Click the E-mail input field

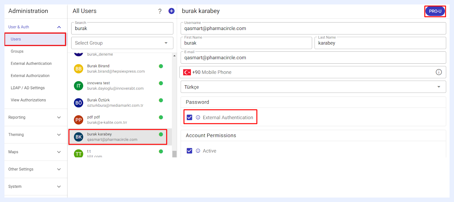[x=313, y=58]
